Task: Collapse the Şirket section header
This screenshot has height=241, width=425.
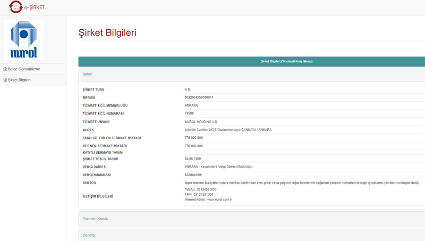Action: (x=252, y=74)
